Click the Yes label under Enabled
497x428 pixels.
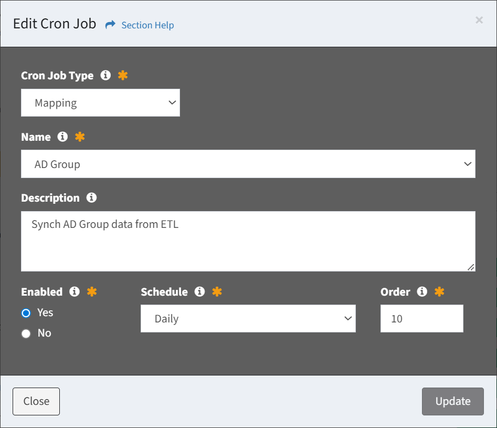[45, 312]
